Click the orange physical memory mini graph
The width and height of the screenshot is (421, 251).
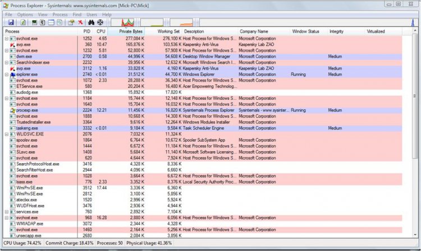(181, 22)
